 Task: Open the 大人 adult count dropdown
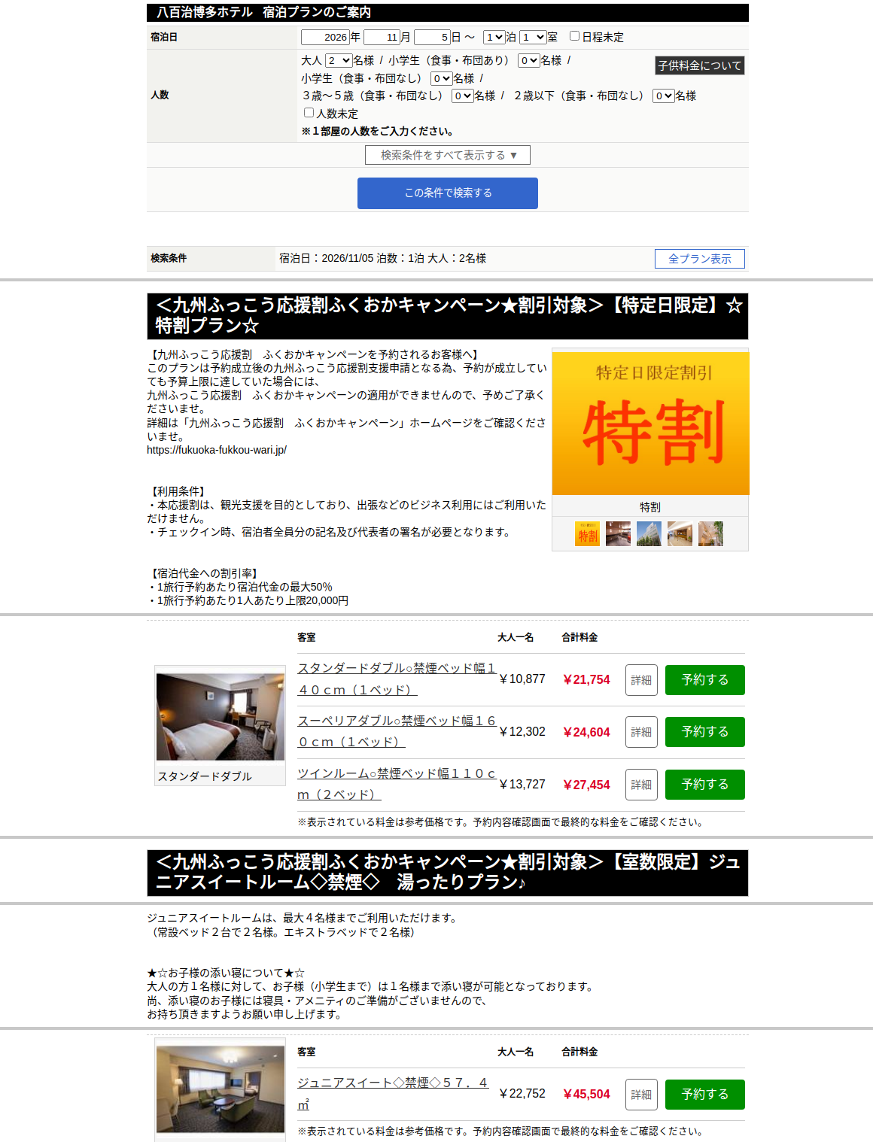pyautogui.click(x=339, y=60)
